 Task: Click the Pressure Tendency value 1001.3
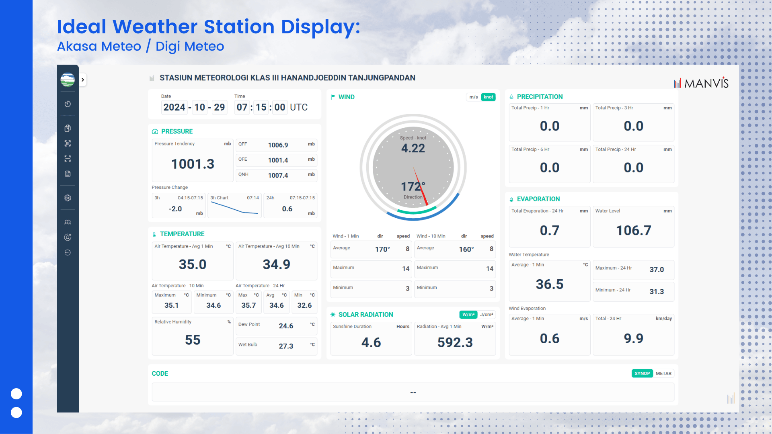[x=193, y=164]
